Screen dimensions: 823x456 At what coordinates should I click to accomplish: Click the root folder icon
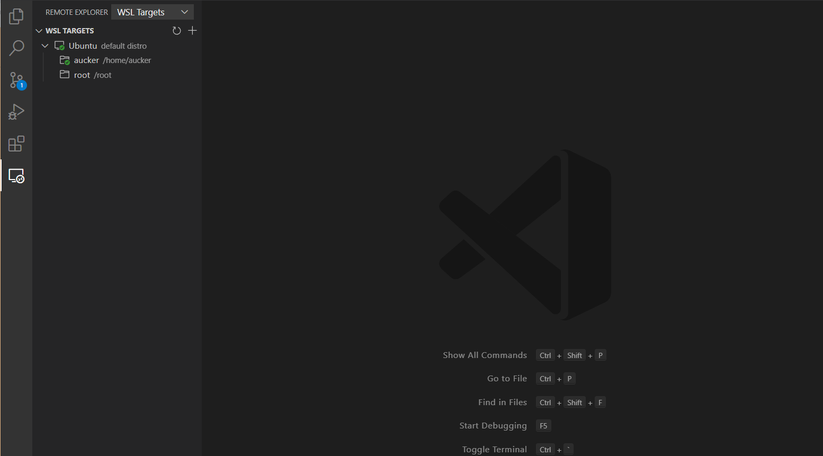(x=65, y=75)
